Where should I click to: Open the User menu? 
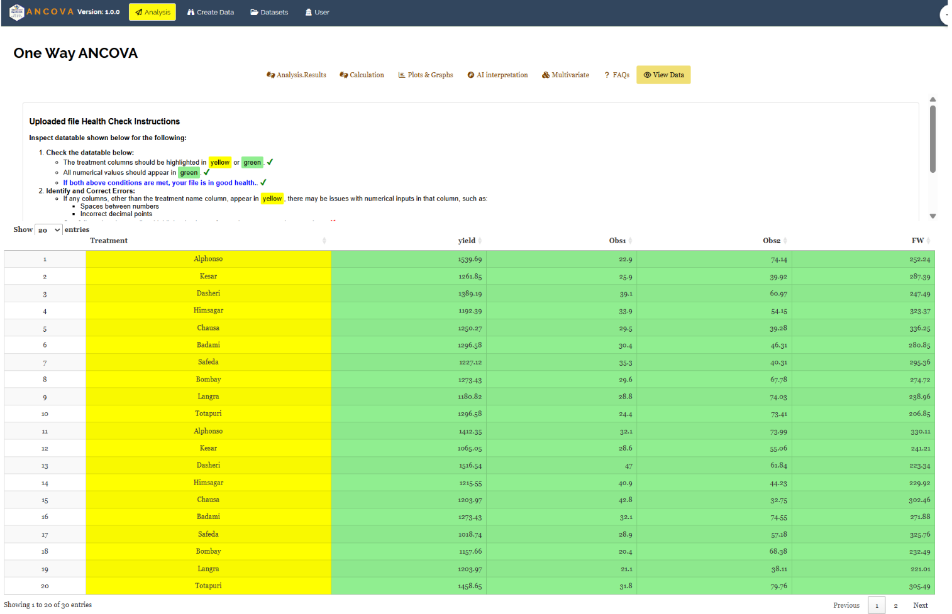tap(318, 12)
